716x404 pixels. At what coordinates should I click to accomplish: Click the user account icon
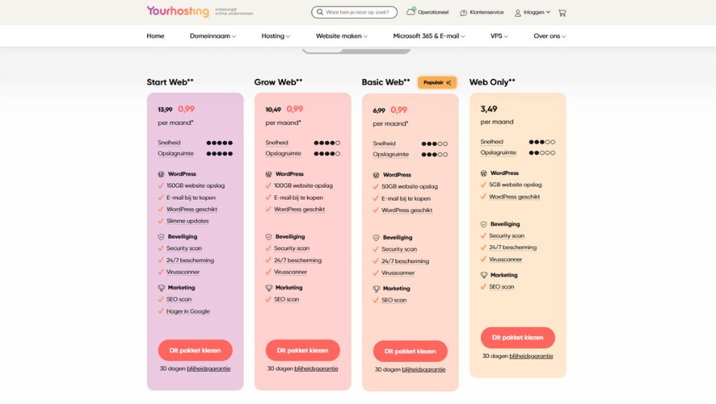click(518, 13)
